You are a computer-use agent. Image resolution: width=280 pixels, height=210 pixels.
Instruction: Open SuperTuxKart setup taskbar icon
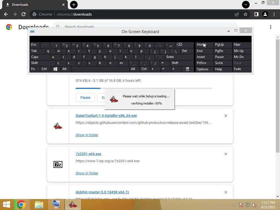[73, 205]
